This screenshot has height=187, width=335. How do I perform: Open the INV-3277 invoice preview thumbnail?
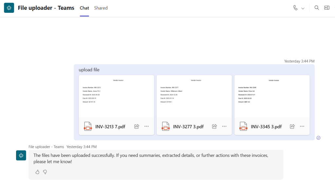click(x=194, y=96)
